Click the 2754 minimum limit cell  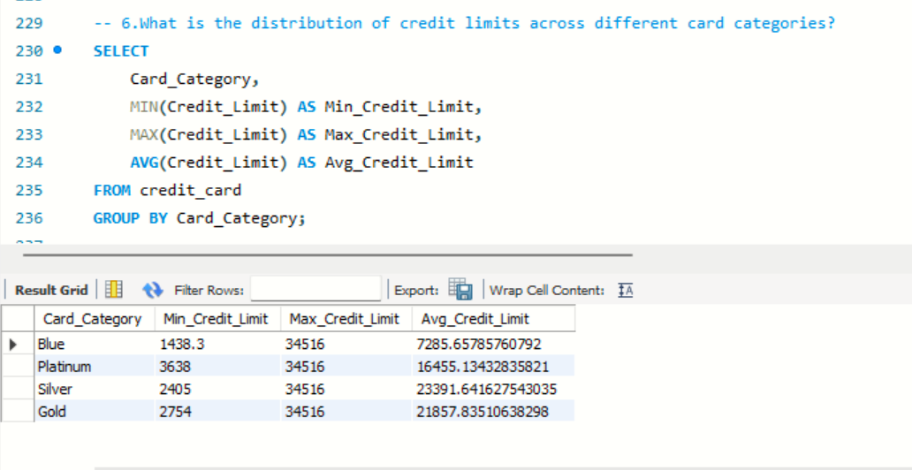[217, 412]
